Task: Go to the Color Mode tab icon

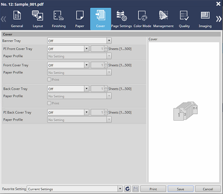Action: coord(142,16)
